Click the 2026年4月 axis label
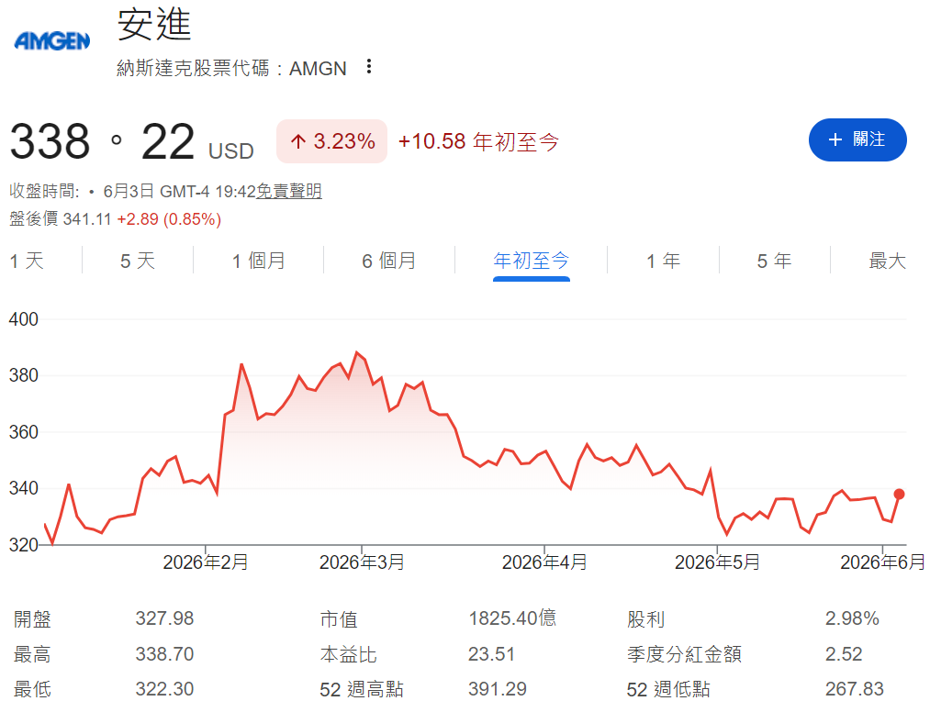 (x=544, y=562)
